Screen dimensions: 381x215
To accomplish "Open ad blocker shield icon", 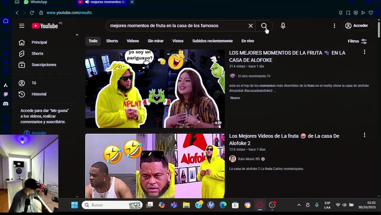I will [356, 13].
